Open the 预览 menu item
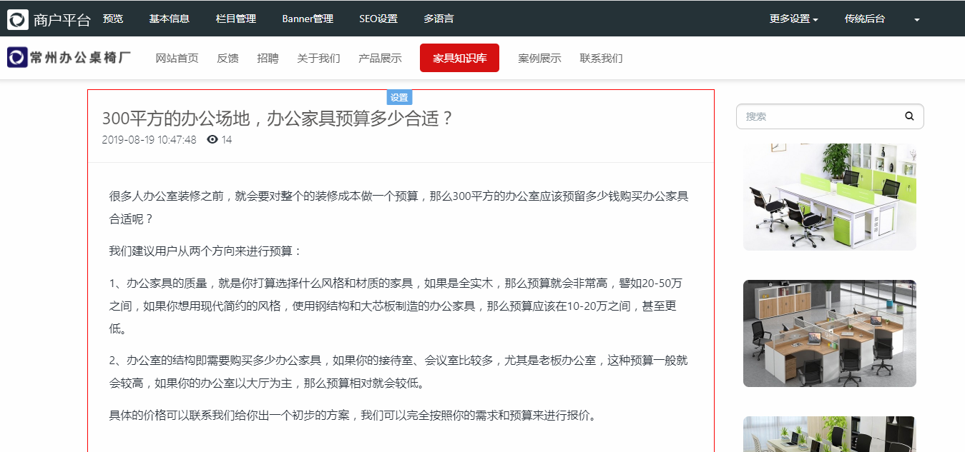This screenshot has width=965, height=452. pos(113,19)
